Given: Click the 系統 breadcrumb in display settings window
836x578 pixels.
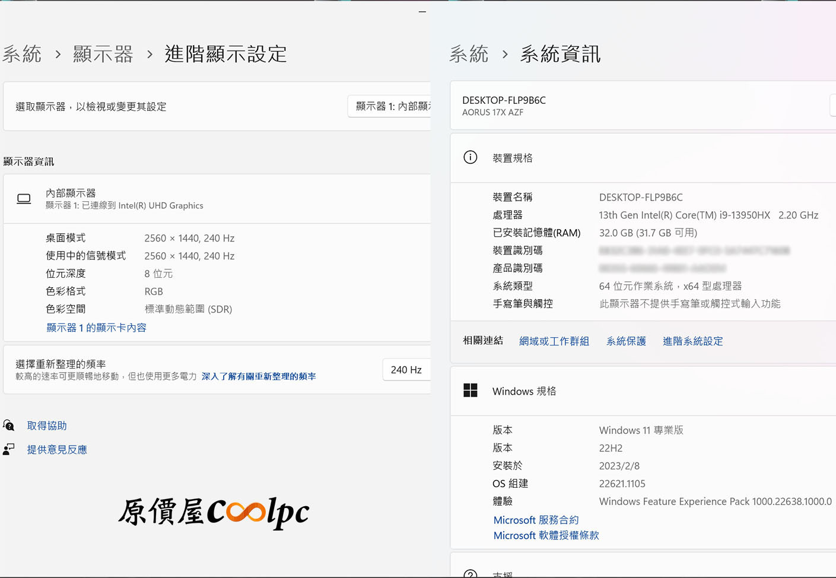Looking at the screenshot, I should 22,54.
